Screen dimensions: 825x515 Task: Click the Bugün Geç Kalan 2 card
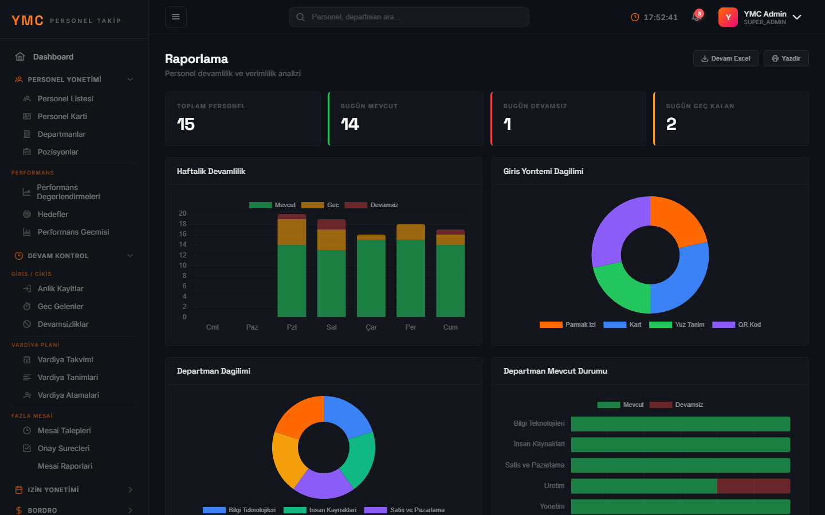coord(731,118)
